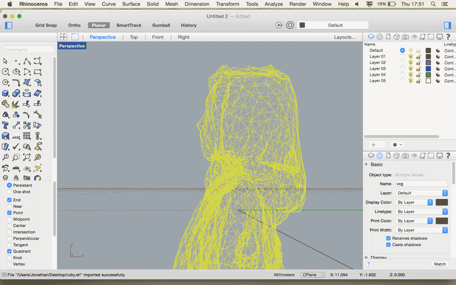Collapse the Basic section triangle

pyautogui.click(x=366, y=165)
